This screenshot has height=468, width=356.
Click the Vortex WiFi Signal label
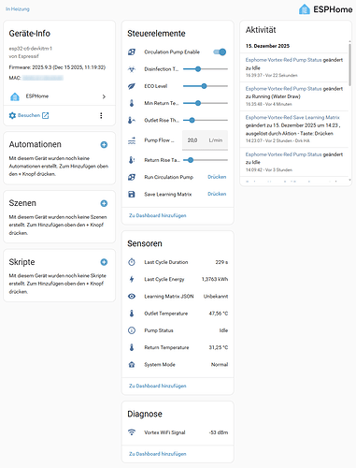pyautogui.click(x=164, y=432)
